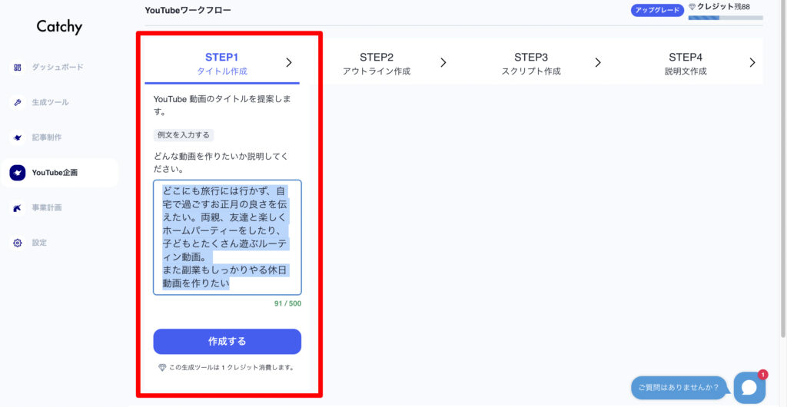The height and width of the screenshot is (407, 787).
Task: Click the generation tool wrench icon
Action: tap(18, 102)
